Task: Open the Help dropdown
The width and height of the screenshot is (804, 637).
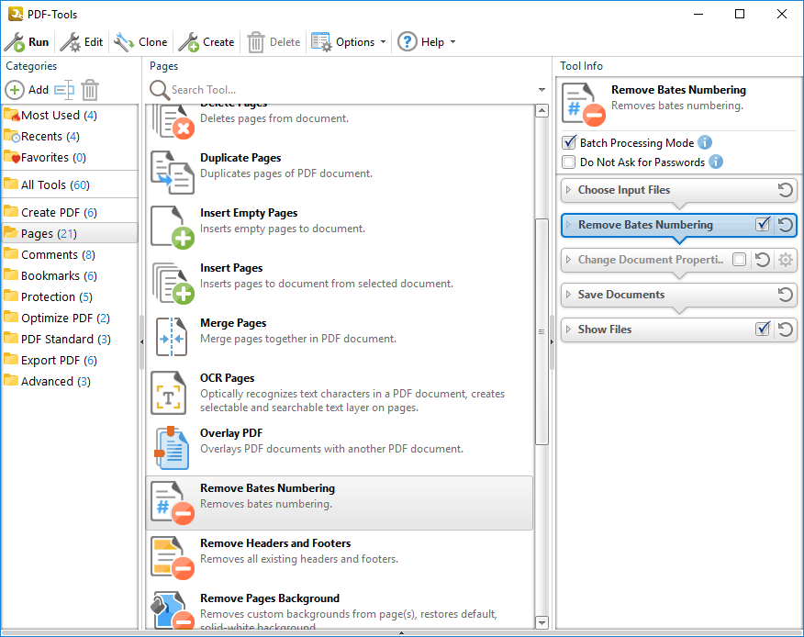Action: (427, 42)
